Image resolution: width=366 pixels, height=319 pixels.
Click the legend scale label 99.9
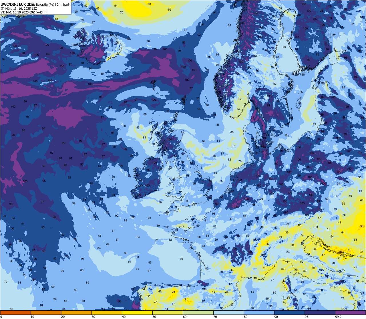(338, 317)
